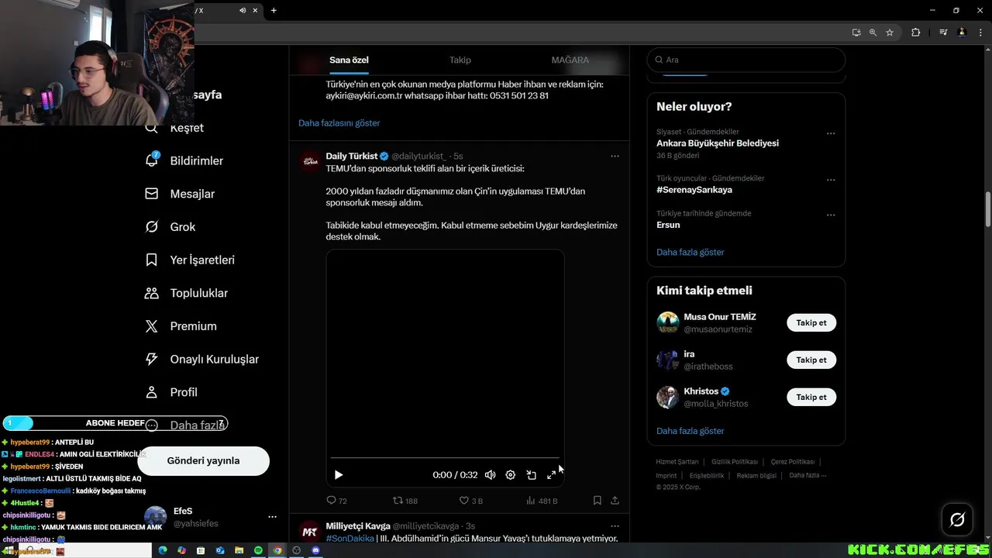Click the person icon beside Profil

click(x=152, y=392)
